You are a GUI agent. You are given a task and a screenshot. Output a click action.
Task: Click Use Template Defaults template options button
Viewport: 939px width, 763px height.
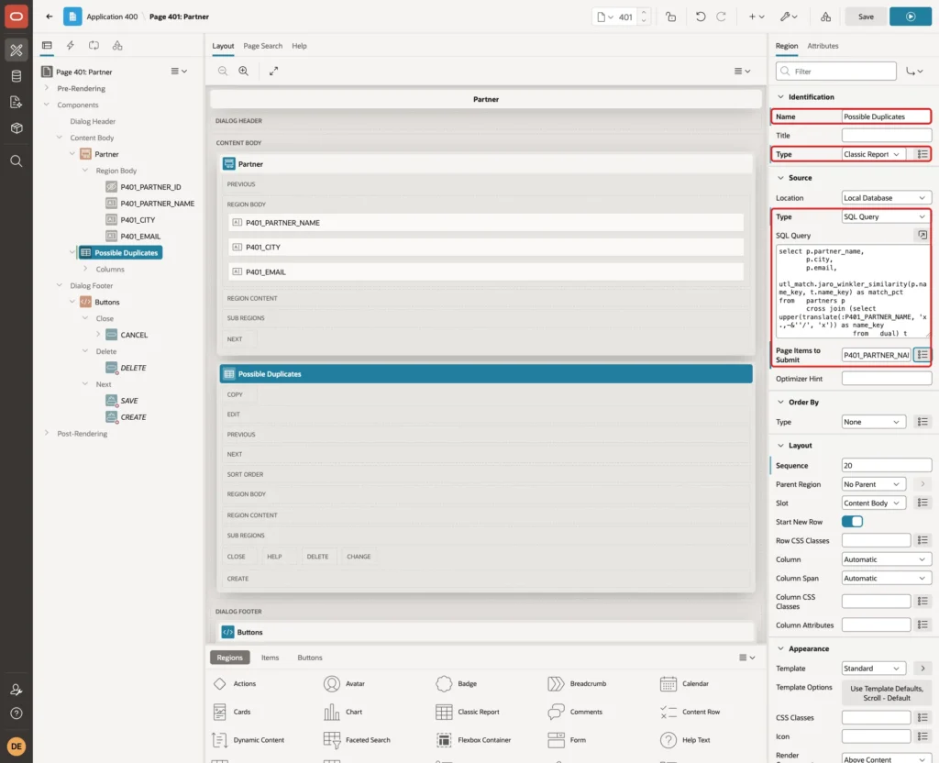[887, 693]
